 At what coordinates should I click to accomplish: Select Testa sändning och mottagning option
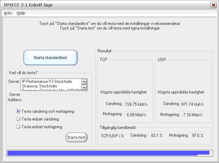(x=18, y=111)
